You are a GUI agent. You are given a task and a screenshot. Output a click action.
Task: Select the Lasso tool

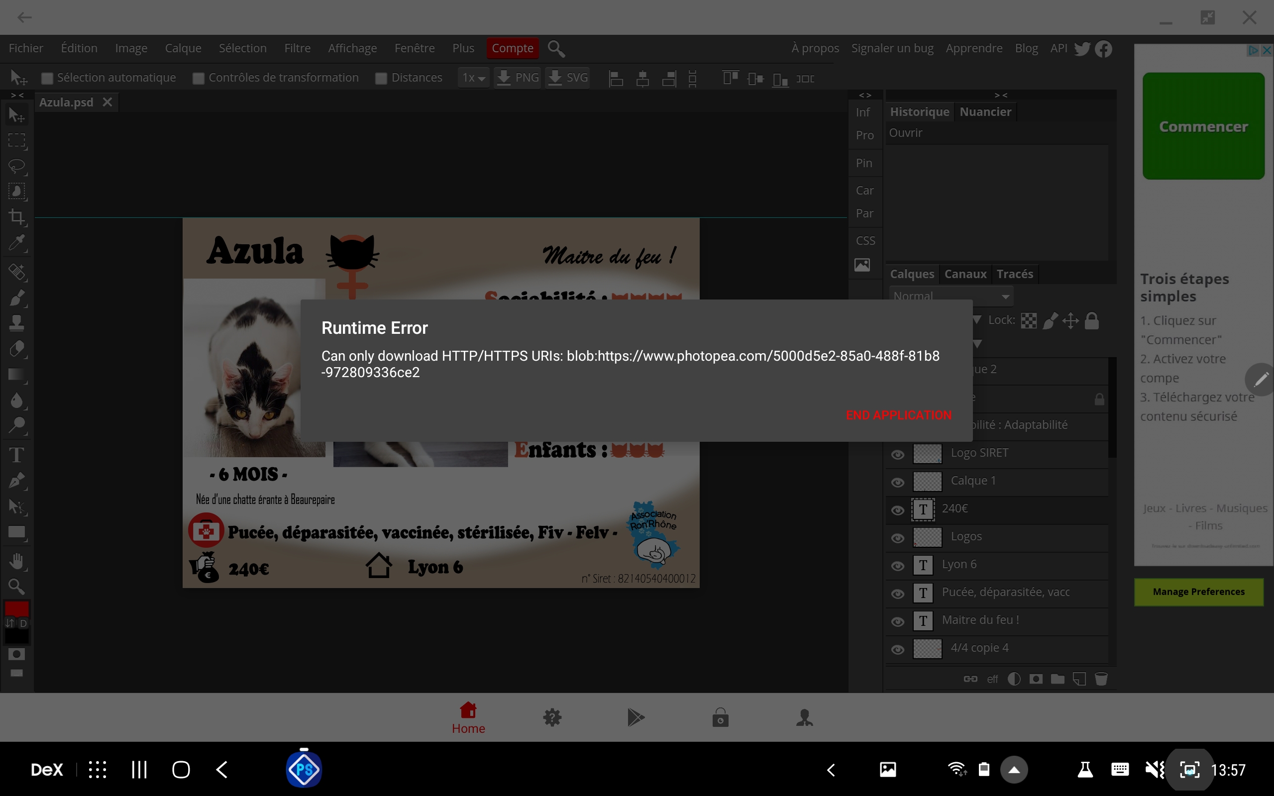16,166
